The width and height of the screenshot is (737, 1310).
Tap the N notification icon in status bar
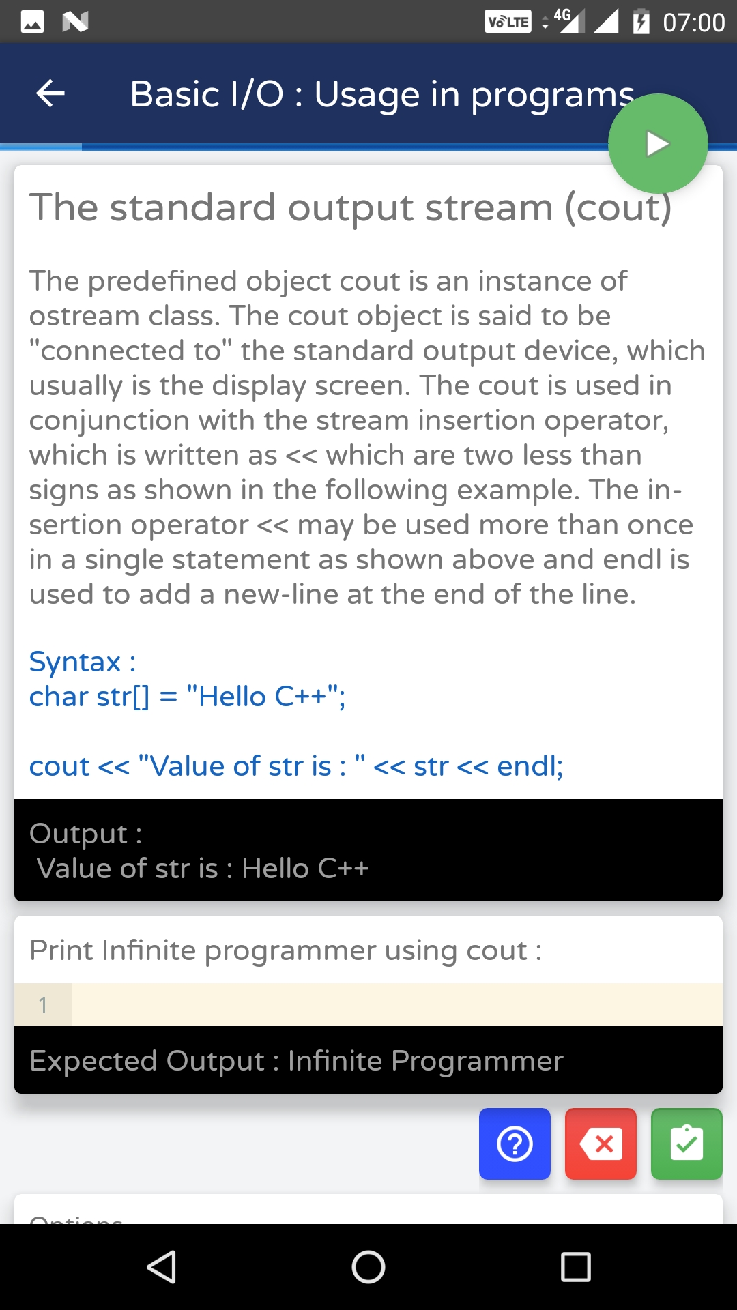(75, 22)
